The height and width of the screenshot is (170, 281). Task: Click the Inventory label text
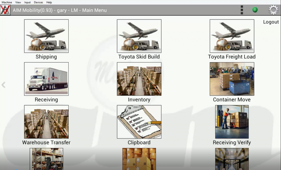click(139, 100)
